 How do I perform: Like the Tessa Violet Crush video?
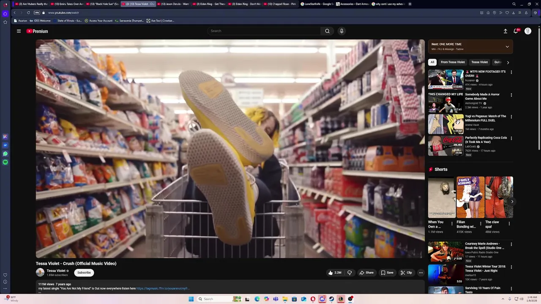pos(335,273)
